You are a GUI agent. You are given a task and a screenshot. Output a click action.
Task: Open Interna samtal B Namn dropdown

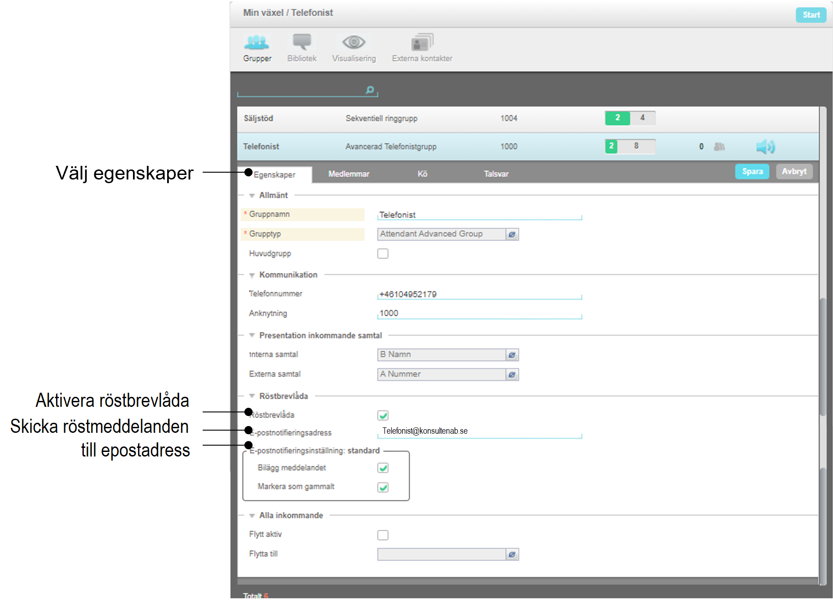(448, 355)
